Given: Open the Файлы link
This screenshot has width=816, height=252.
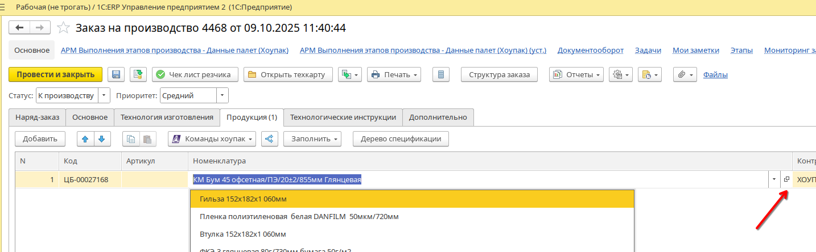Looking at the screenshot, I should click(x=715, y=75).
